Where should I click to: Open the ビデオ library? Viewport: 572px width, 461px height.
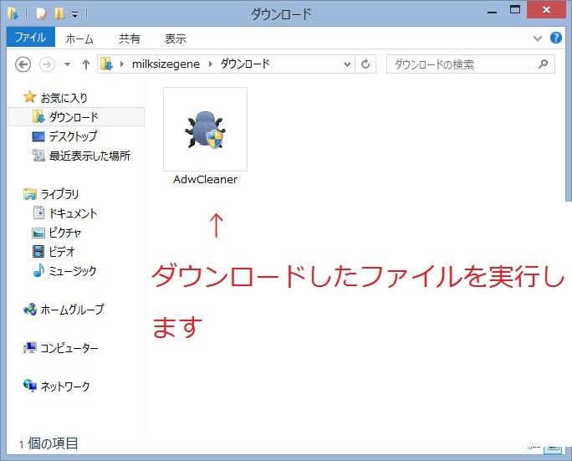click(x=62, y=252)
